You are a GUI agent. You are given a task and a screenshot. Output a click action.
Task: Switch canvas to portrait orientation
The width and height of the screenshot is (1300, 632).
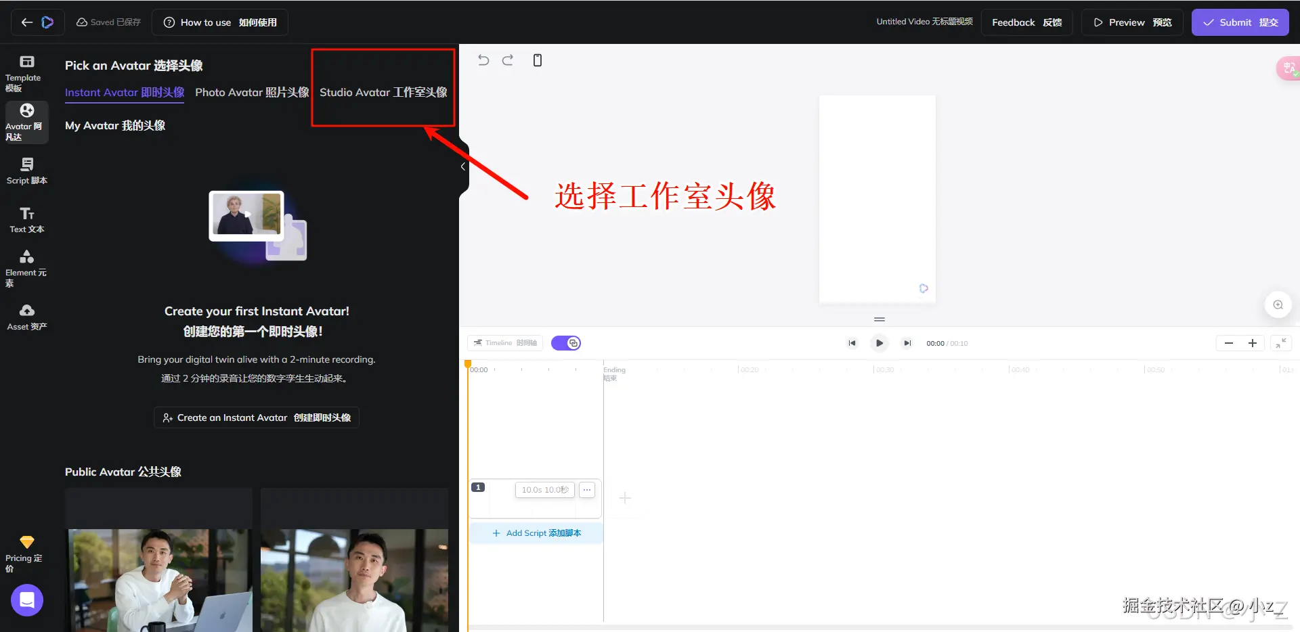click(537, 60)
